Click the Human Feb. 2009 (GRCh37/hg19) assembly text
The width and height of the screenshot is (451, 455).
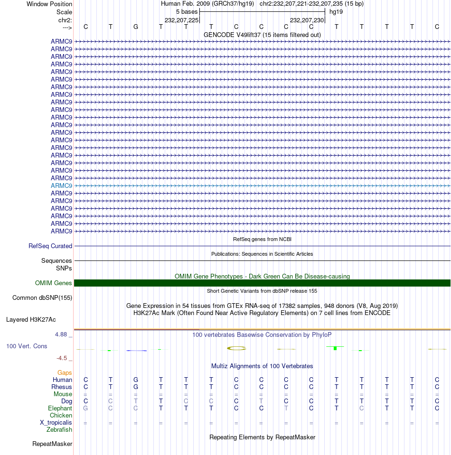(207, 4)
